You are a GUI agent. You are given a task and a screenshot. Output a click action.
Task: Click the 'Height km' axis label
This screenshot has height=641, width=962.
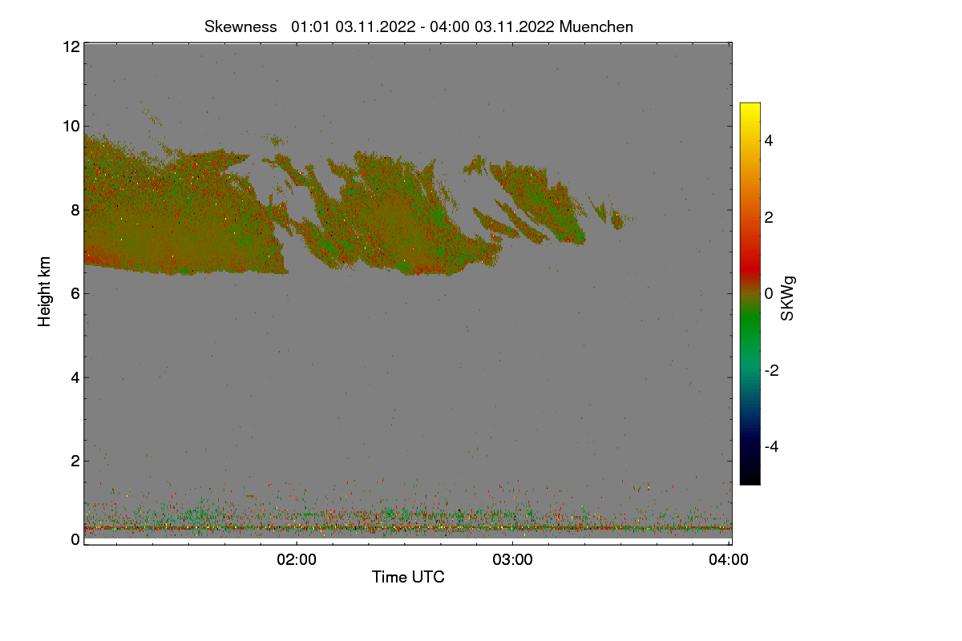(45, 292)
